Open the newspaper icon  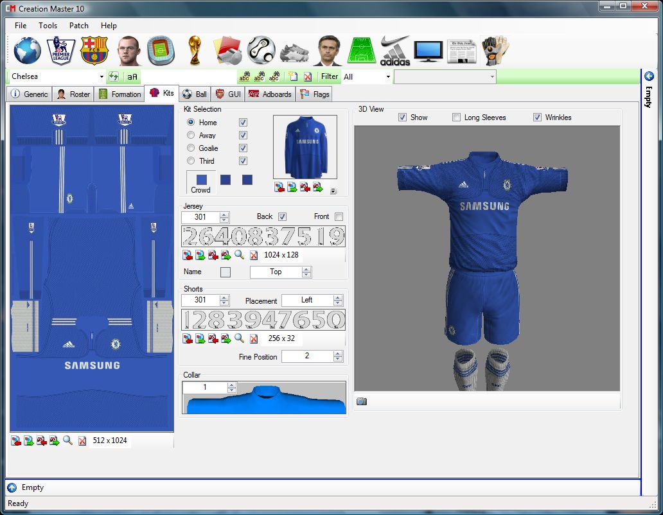point(462,51)
